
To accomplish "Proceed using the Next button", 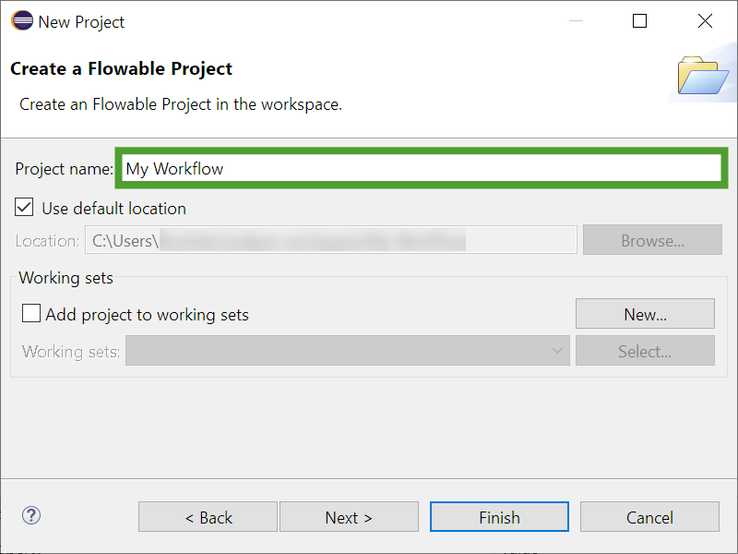I will (x=349, y=517).
